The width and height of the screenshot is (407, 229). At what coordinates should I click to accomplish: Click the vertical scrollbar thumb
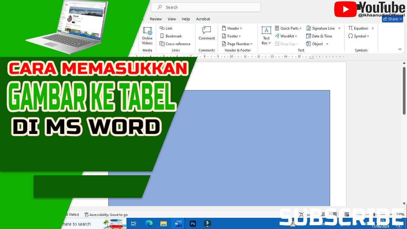click(404, 91)
